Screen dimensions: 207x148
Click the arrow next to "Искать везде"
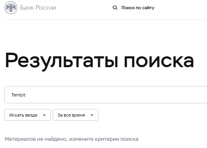click(x=44, y=115)
